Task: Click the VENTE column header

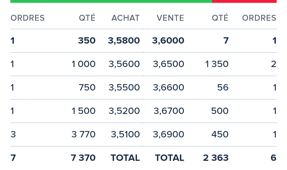Action: [x=170, y=18]
